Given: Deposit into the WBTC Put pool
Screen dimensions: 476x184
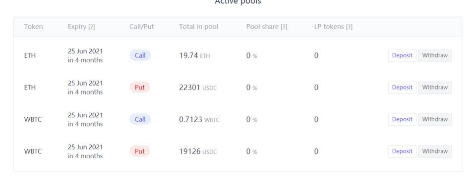Looking at the screenshot, I should [x=402, y=151].
